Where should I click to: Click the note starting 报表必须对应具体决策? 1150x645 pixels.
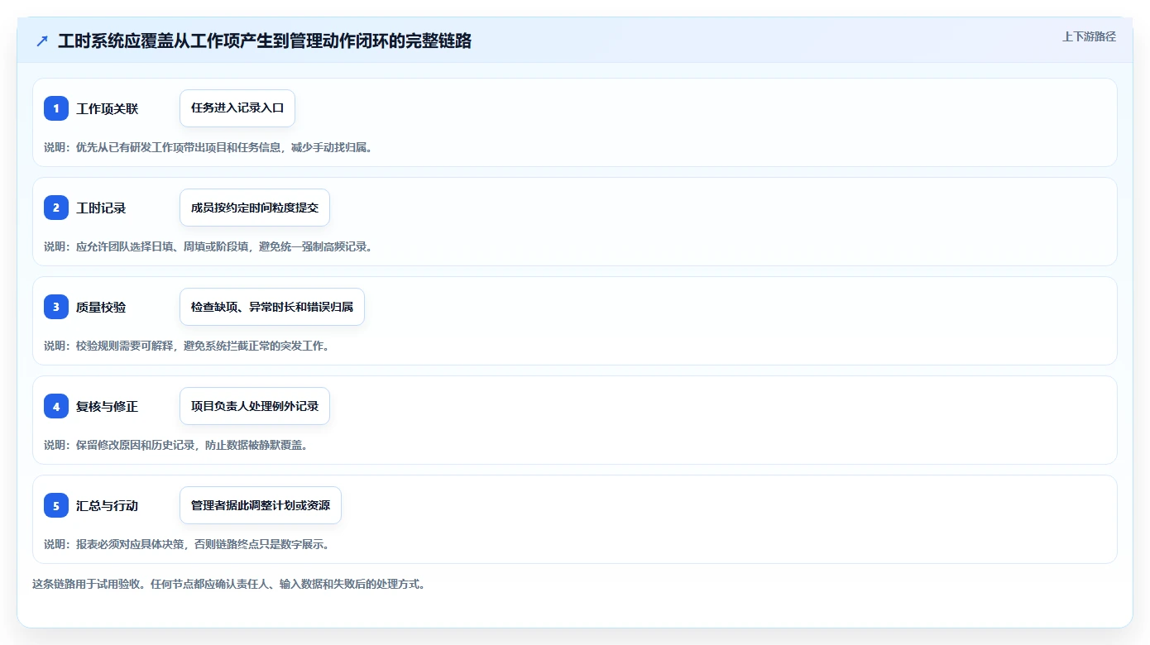187,544
